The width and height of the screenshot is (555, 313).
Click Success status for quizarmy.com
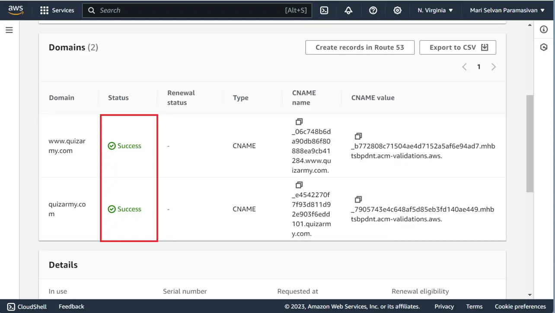[x=124, y=209]
